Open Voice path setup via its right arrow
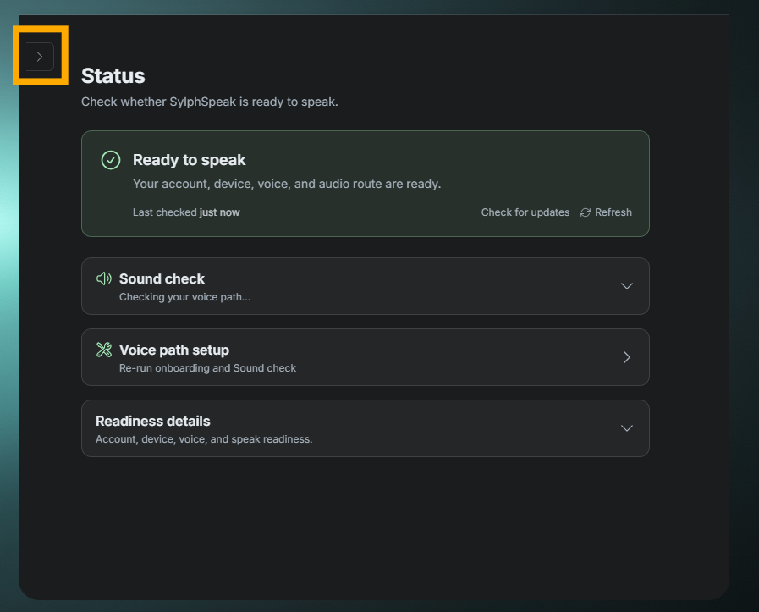759x612 pixels. coord(627,357)
